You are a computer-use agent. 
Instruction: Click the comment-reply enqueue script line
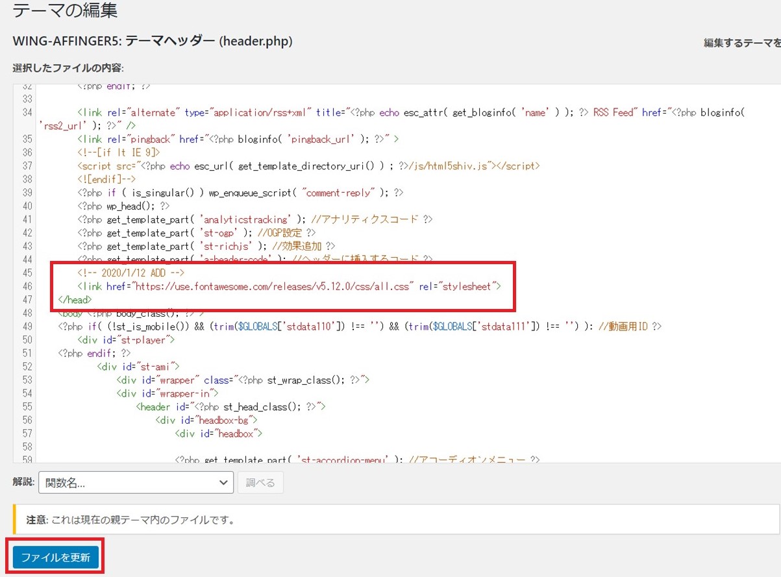tap(240, 193)
